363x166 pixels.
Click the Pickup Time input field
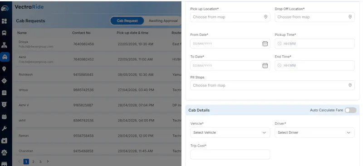(314, 44)
